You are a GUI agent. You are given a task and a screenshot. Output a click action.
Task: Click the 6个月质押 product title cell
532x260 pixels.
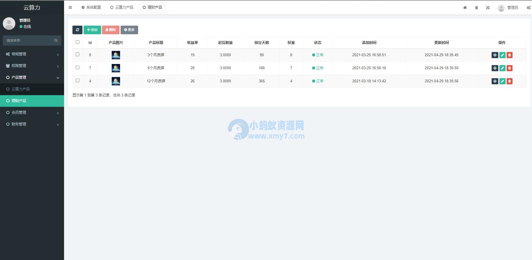(x=156, y=68)
